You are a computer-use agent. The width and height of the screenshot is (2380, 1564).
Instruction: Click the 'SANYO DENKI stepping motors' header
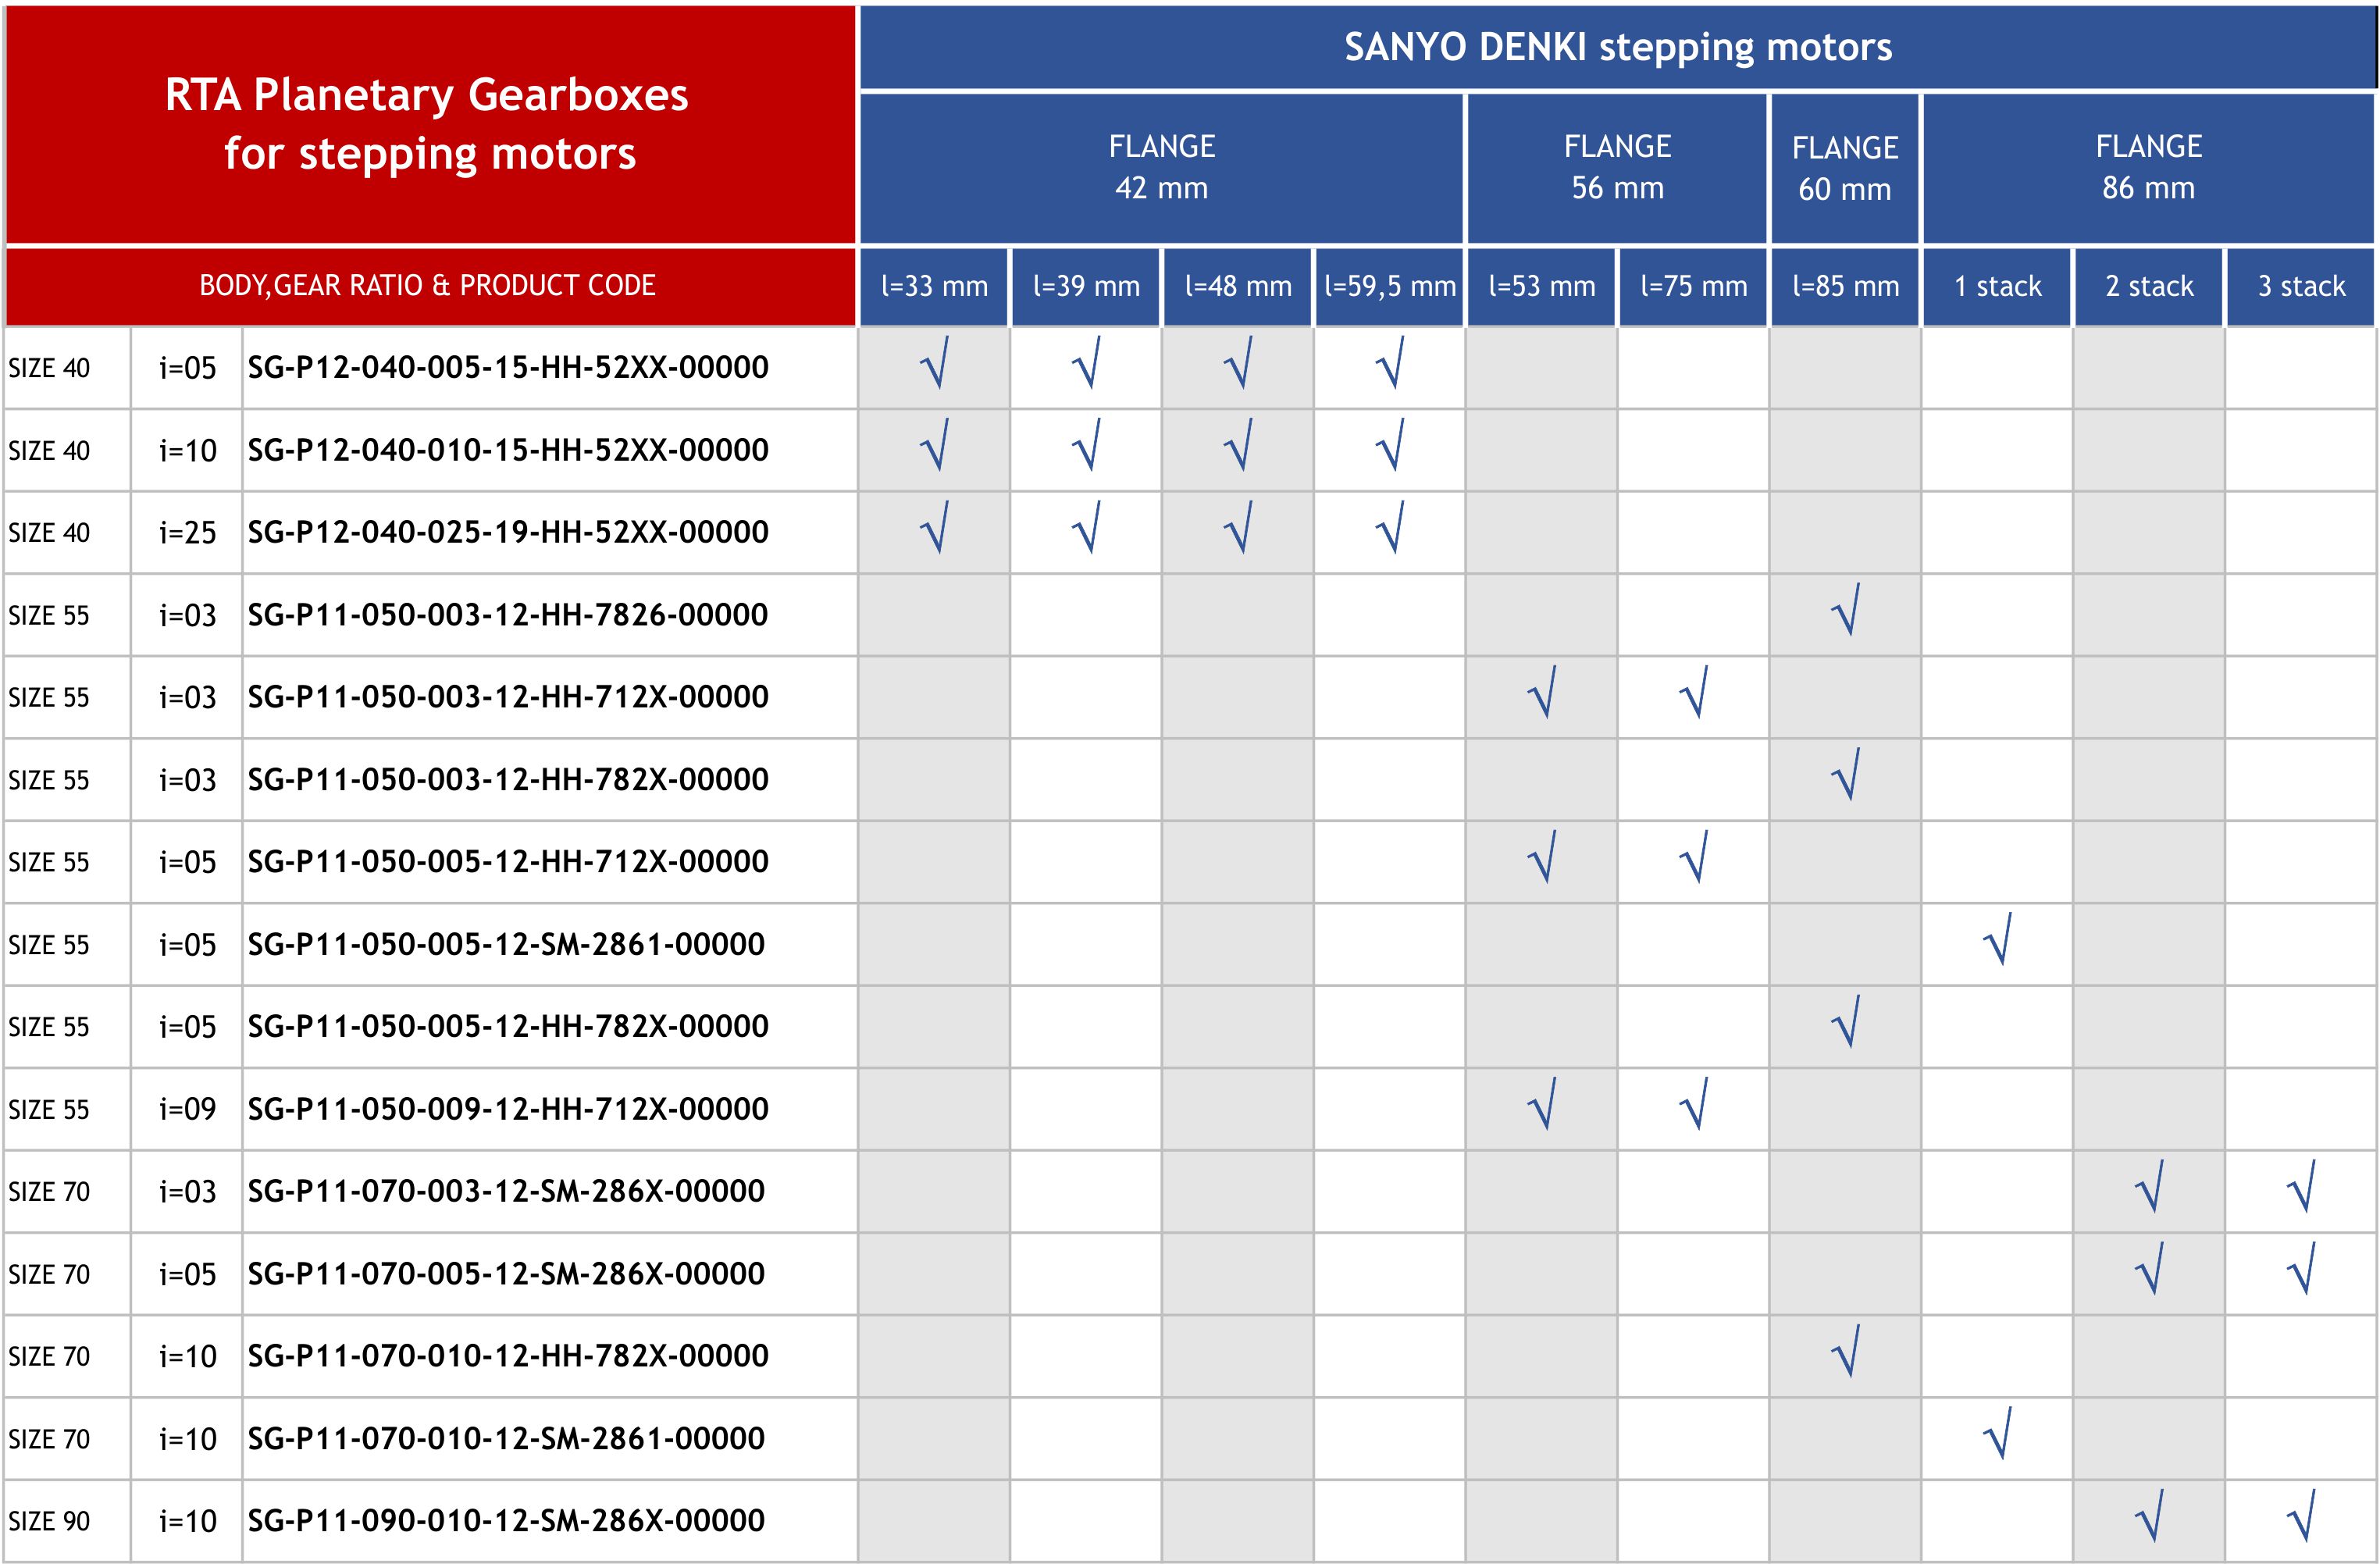coord(1617,47)
